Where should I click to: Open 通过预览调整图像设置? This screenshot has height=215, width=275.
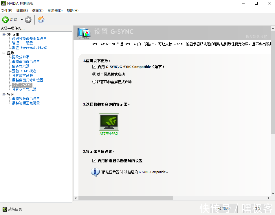(x=29, y=38)
